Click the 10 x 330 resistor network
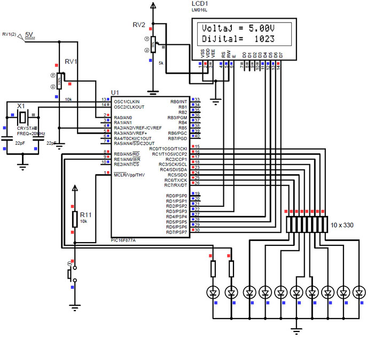The width and height of the screenshot is (374, 340). point(307,225)
